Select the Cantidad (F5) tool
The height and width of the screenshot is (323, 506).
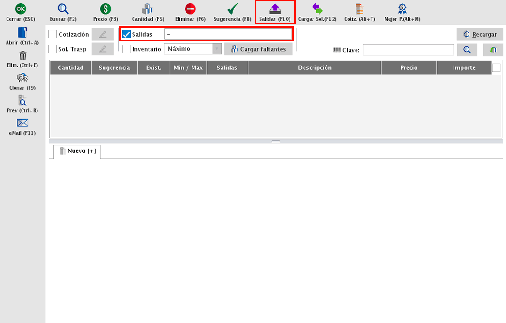pos(148,9)
